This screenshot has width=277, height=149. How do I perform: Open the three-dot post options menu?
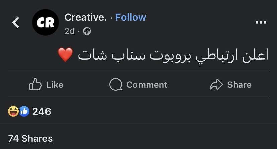point(261,22)
